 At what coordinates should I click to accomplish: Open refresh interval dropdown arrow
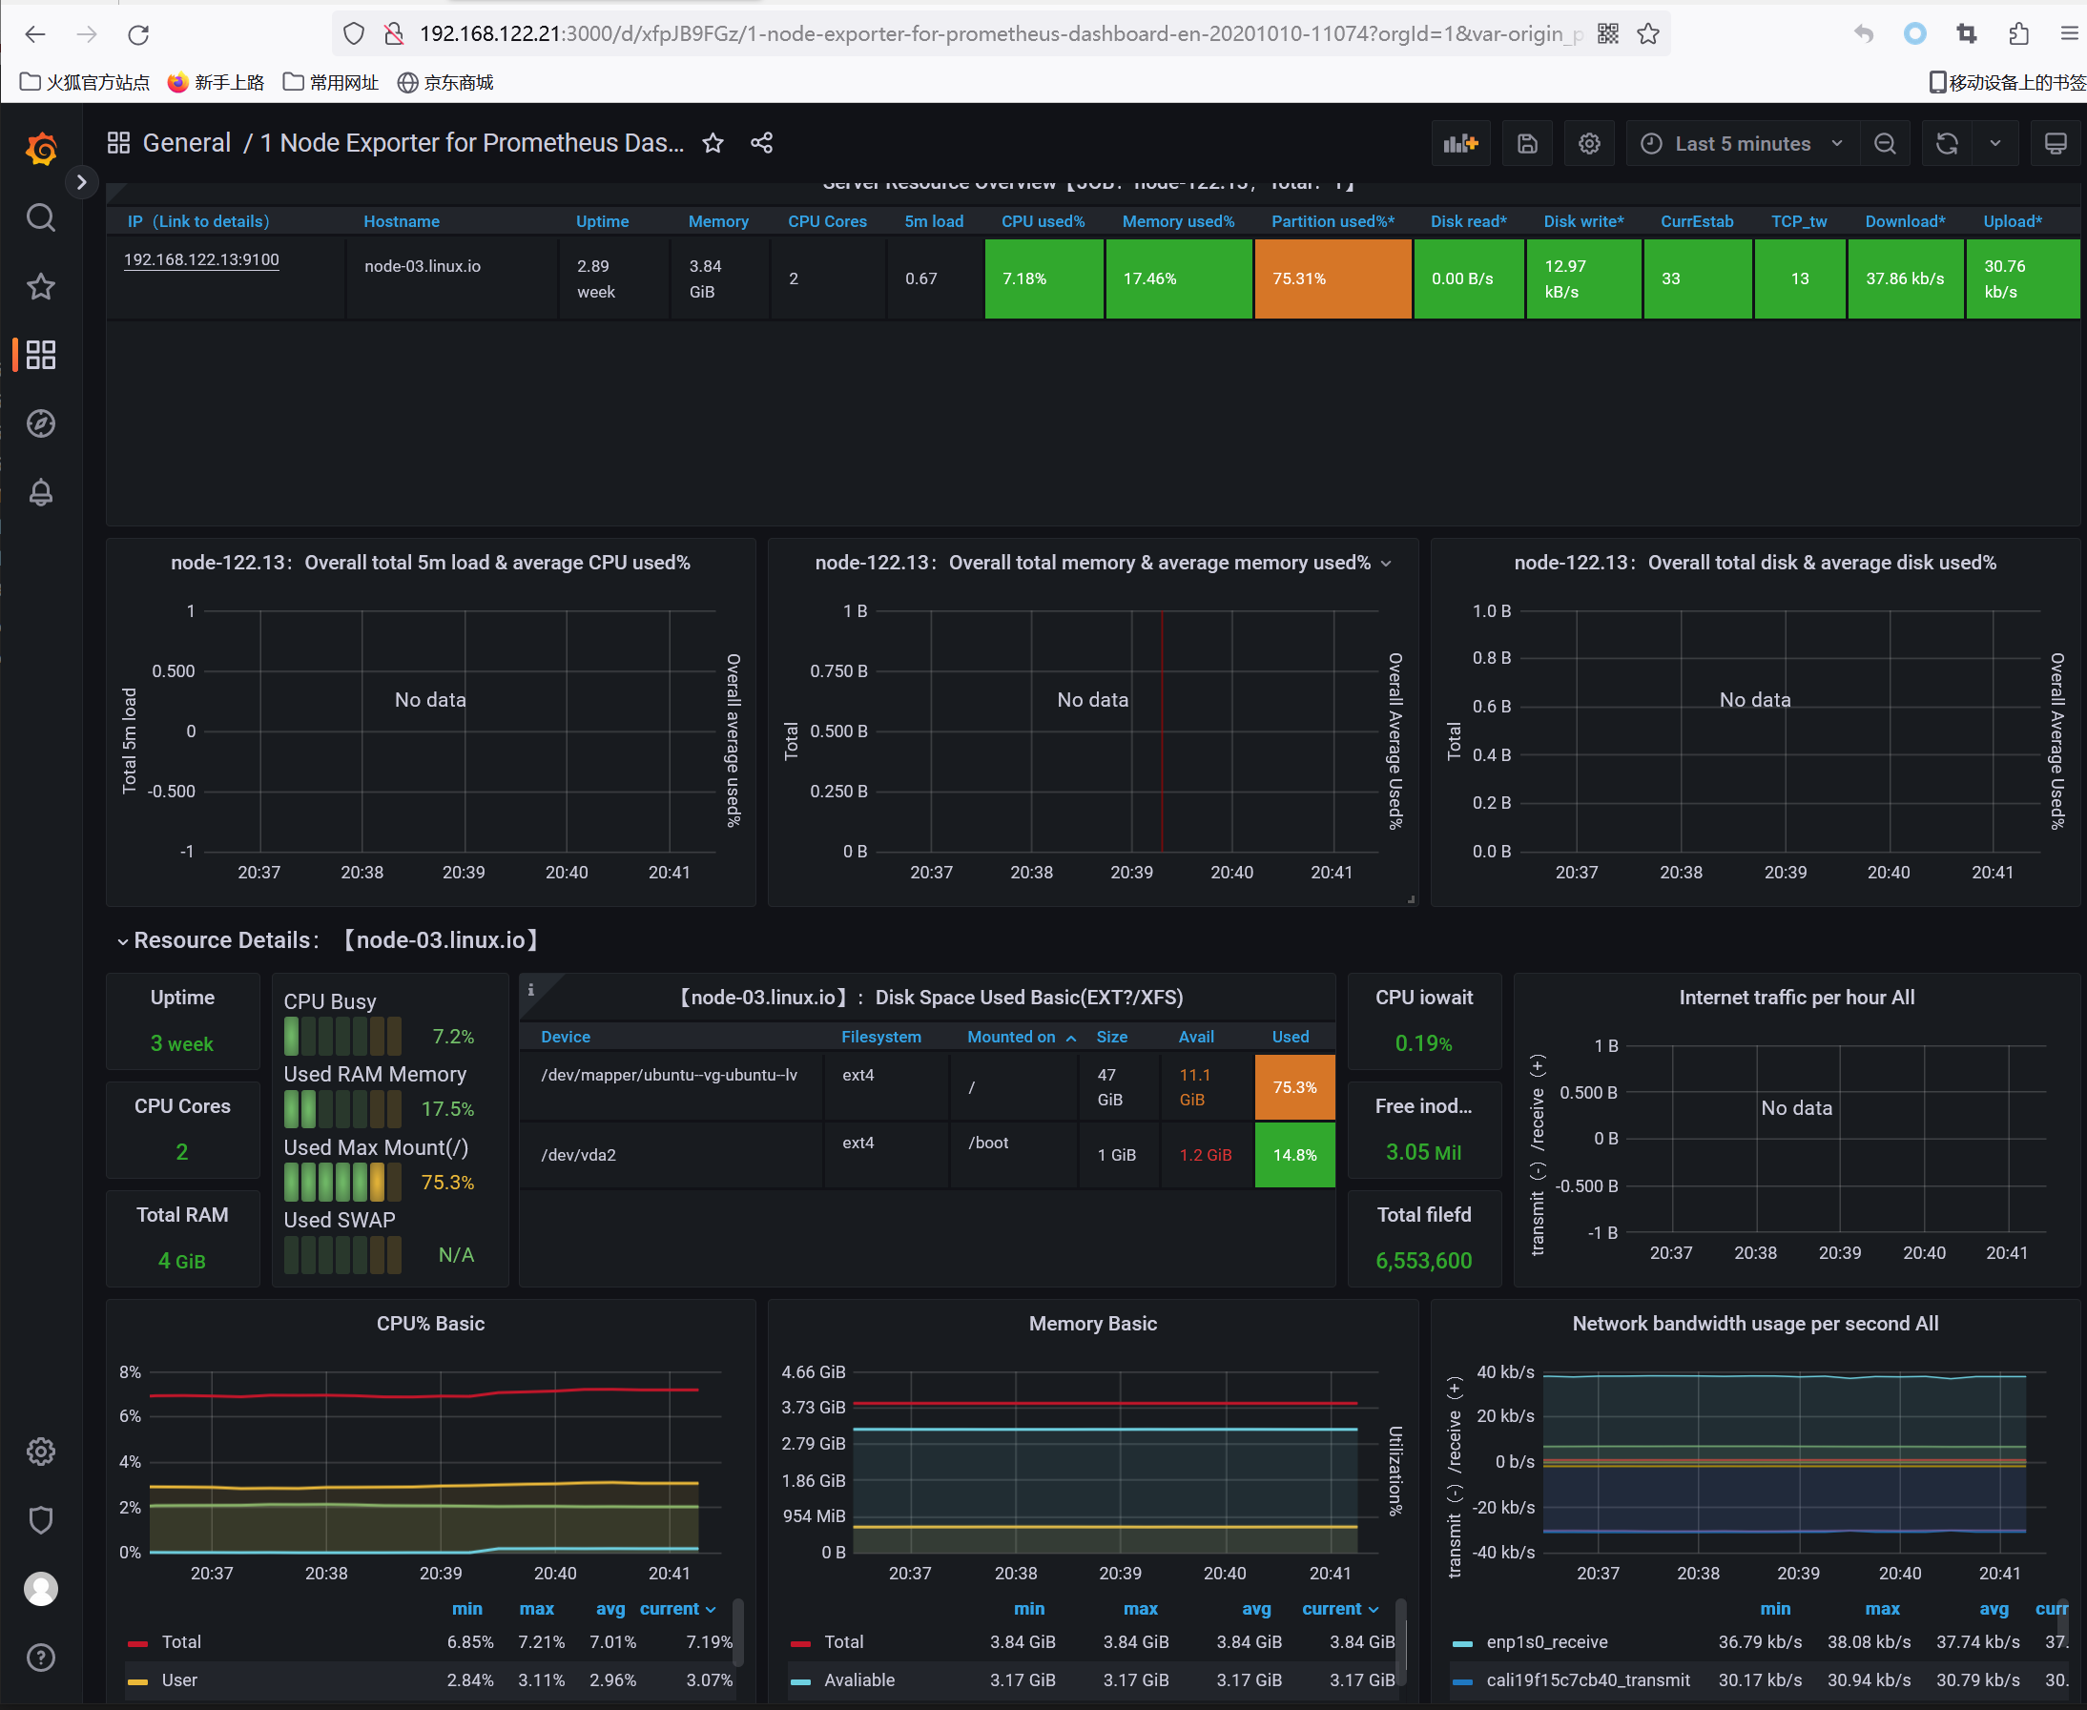(x=1994, y=144)
